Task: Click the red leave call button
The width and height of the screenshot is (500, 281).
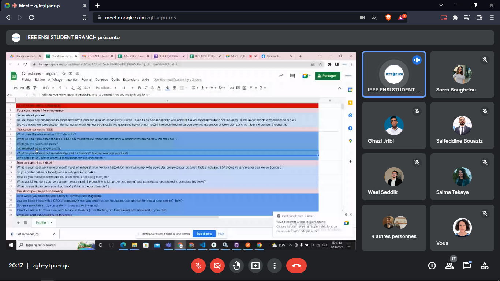Action: tap(296, 266)
